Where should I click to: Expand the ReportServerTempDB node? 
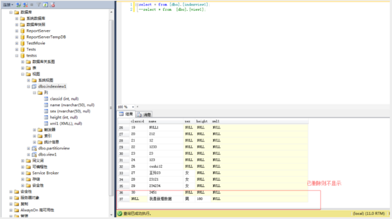[x=17, y=37]
